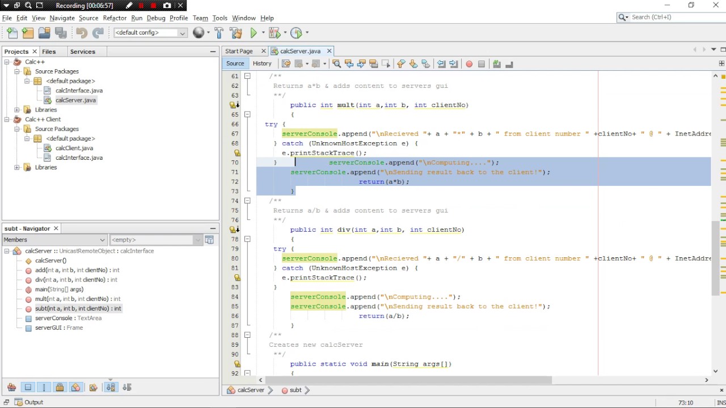Click the Undo arrow icon
This screenshot has width=726, height=408.
coord(82,33)
